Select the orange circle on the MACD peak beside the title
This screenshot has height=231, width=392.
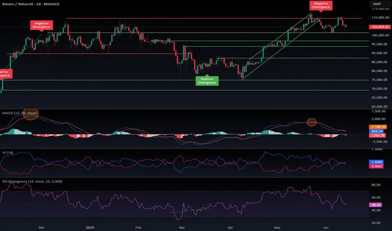click(x=31, y=114)
